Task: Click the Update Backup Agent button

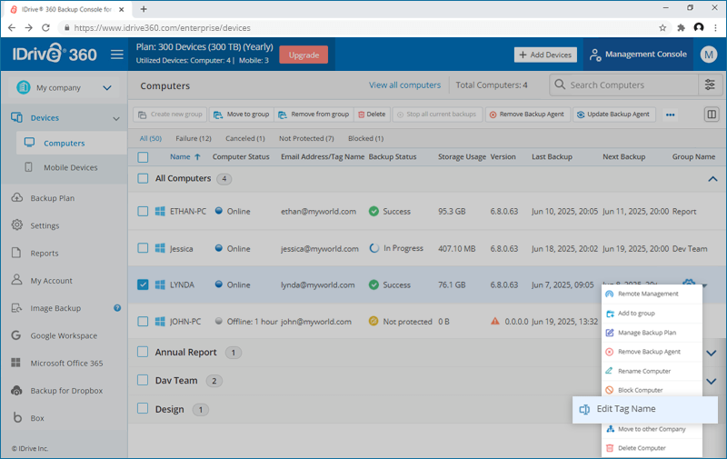Action: point(614,114)
